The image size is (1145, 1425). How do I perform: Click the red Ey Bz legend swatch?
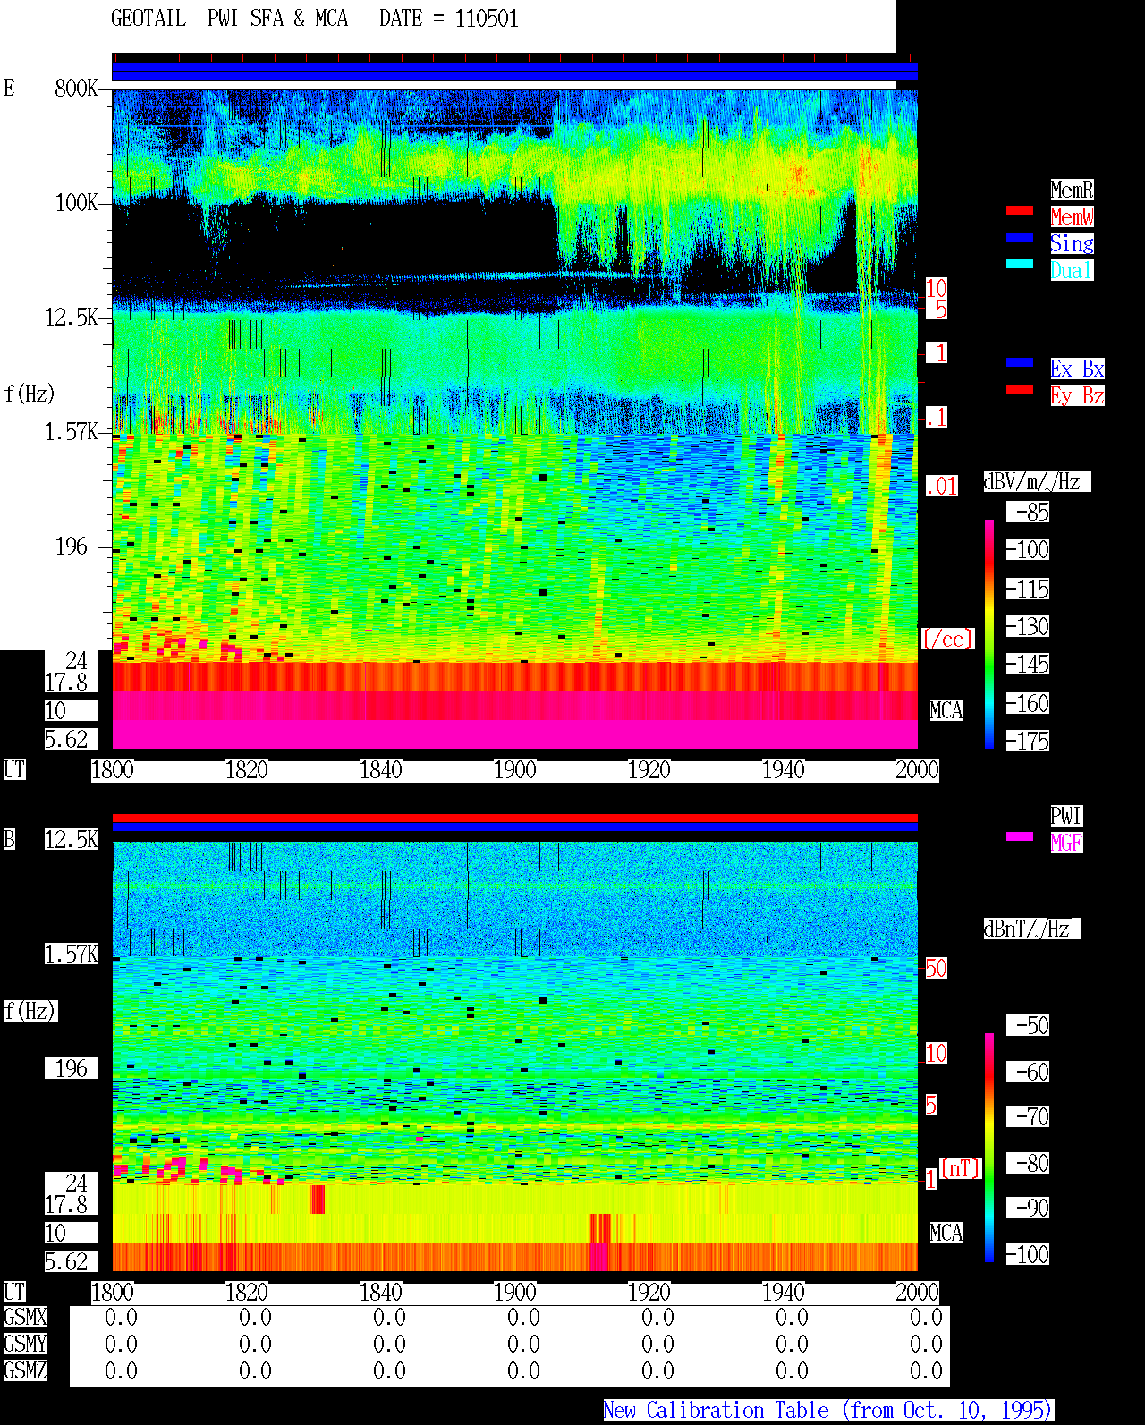coord(1020,389)
